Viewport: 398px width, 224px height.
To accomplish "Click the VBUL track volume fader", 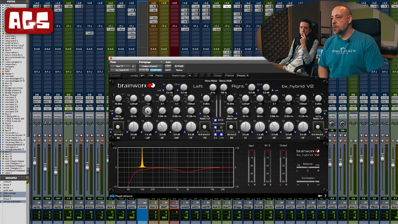I will coord(361,159).
